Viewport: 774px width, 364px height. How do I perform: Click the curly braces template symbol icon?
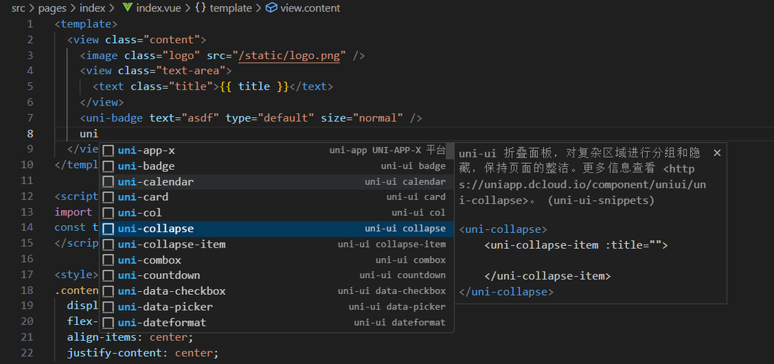coord(200,8)
